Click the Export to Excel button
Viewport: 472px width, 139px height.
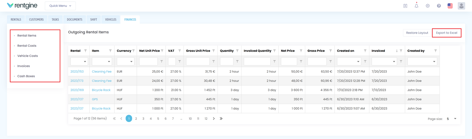[x=446, y=33]
